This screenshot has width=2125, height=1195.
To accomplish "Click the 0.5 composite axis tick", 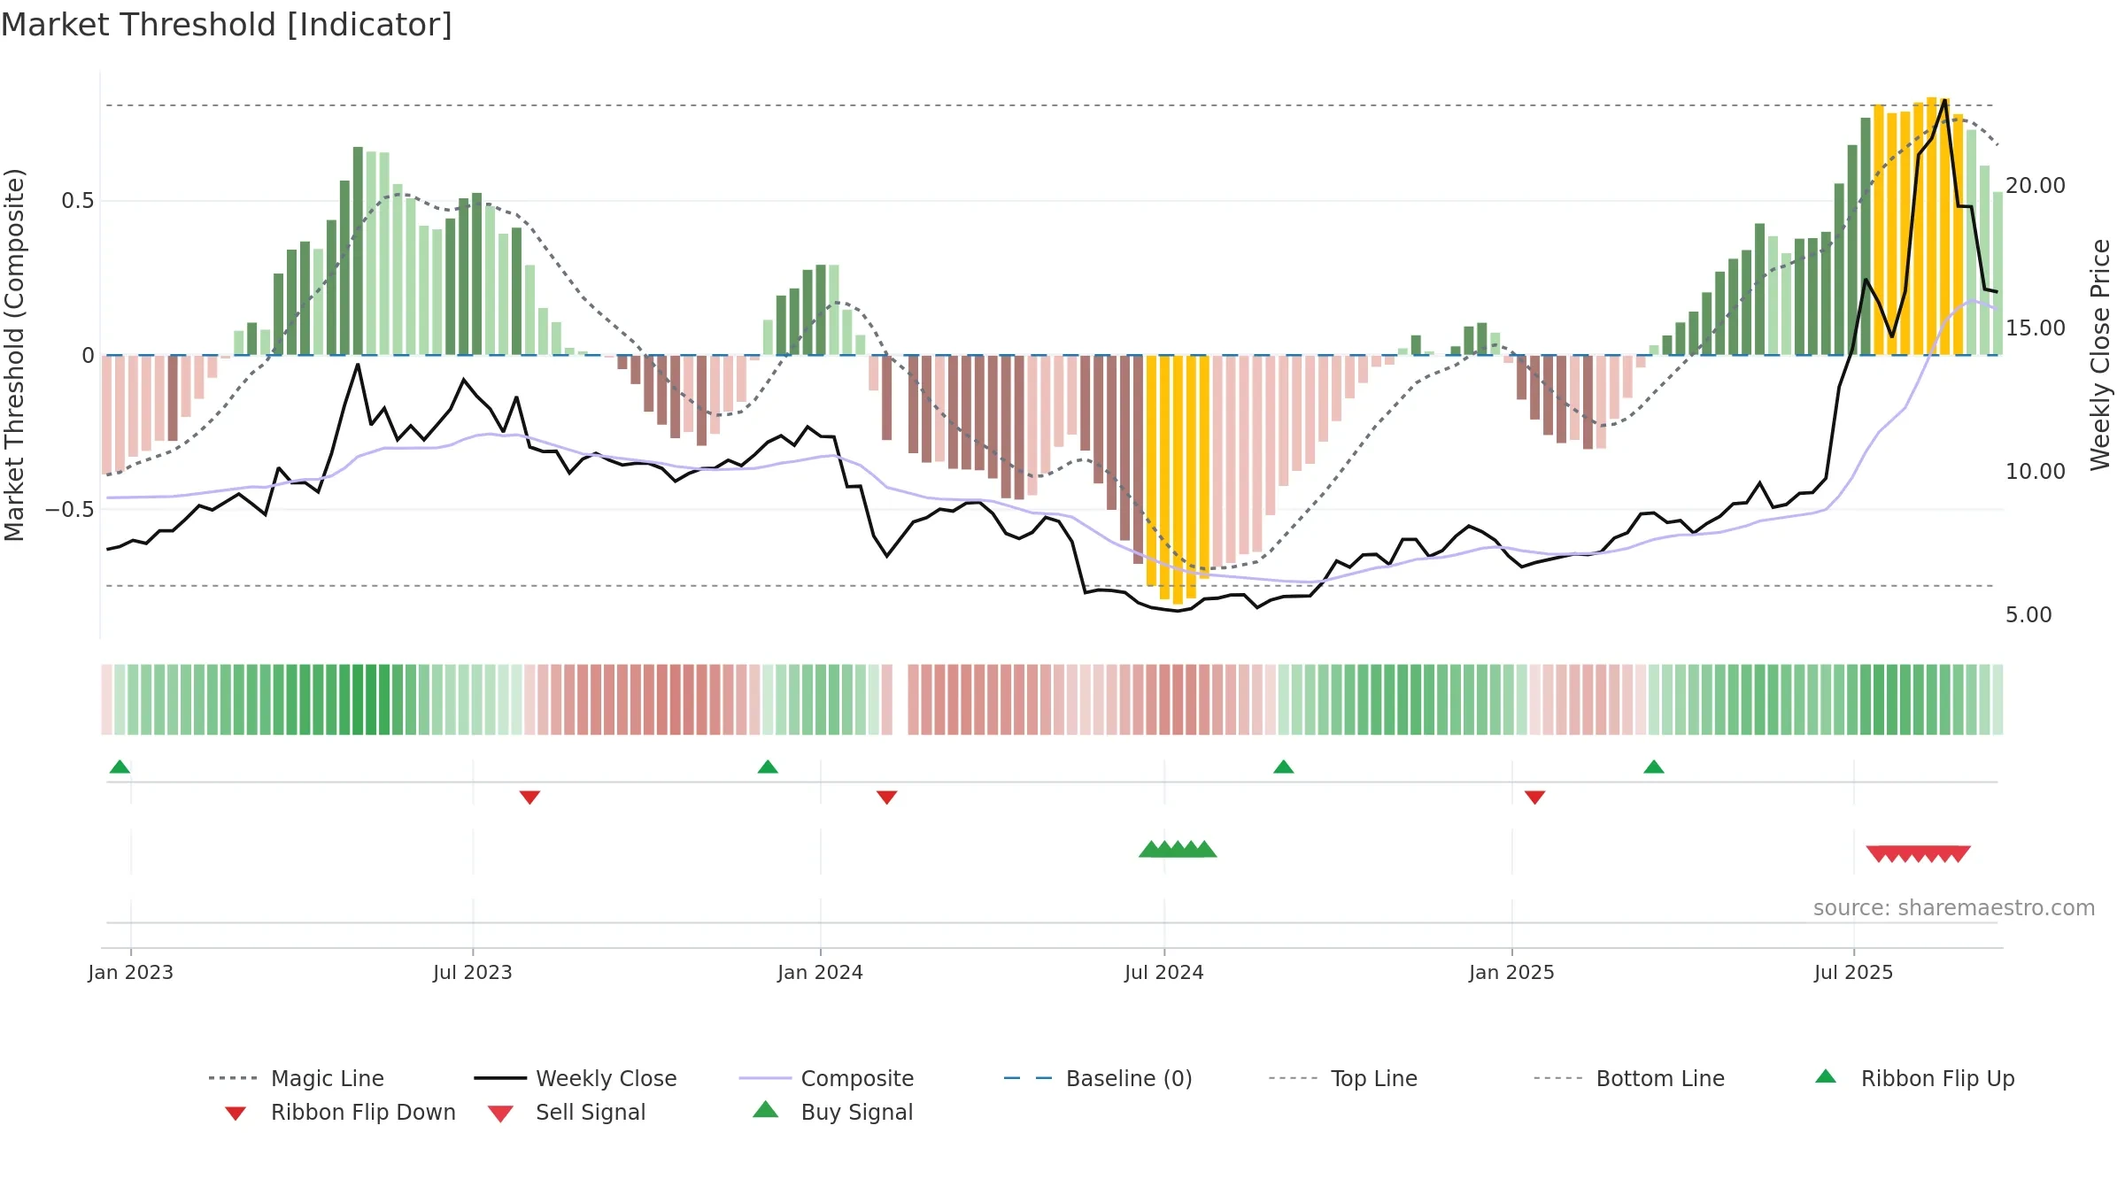I will coord(78,201).
